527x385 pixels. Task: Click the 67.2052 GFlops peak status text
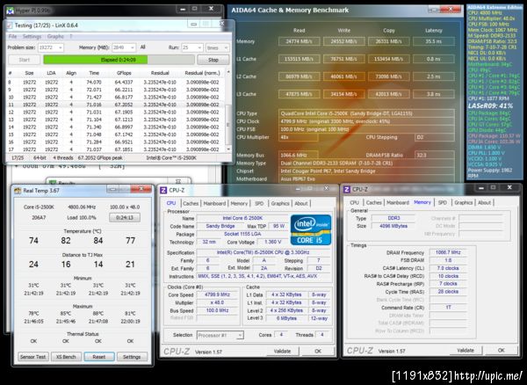coord(100,157)
